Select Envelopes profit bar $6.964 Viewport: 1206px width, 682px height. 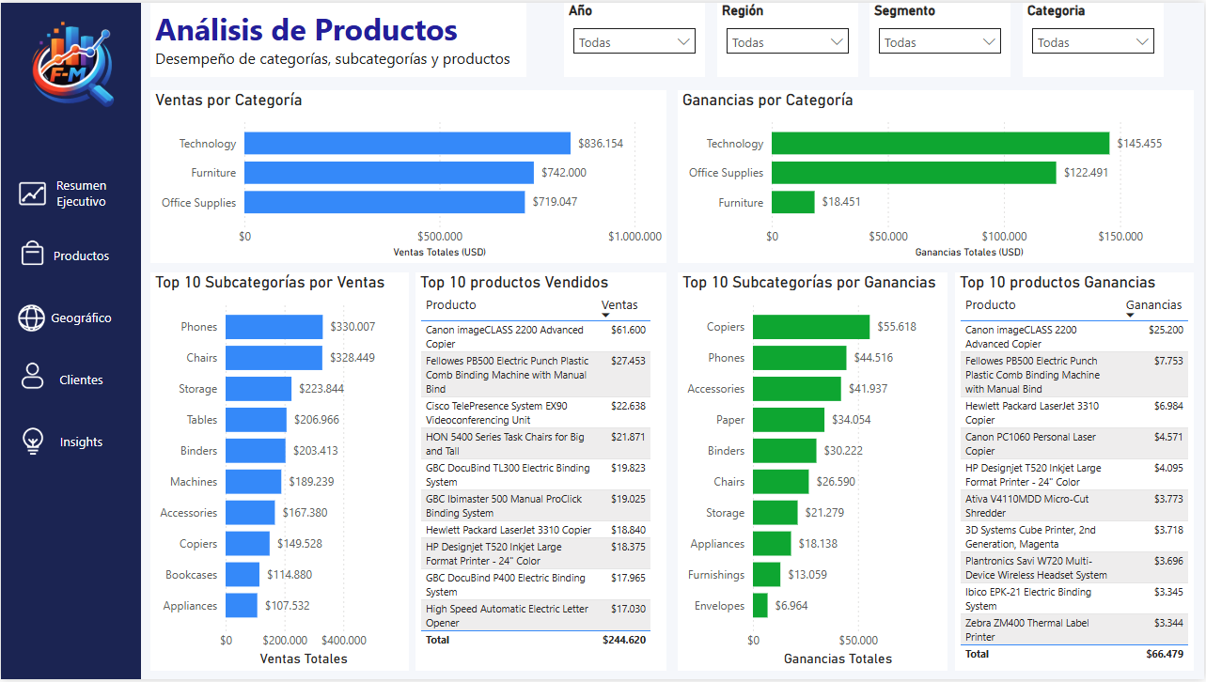[x=760, y=606]
